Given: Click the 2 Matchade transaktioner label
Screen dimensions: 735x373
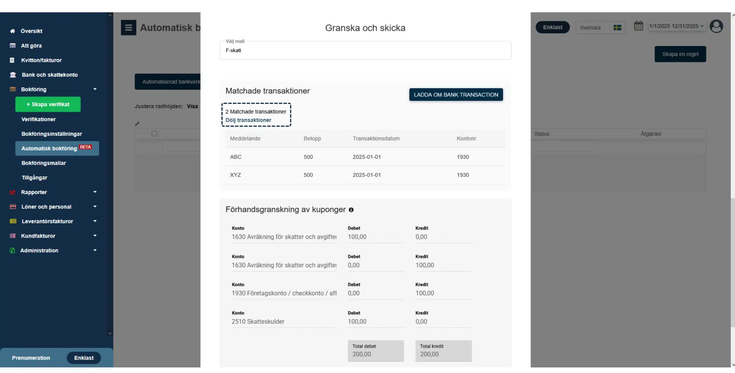Looking at the screenshot, I should point(256,112).
